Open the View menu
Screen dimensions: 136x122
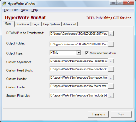[24, 10]
